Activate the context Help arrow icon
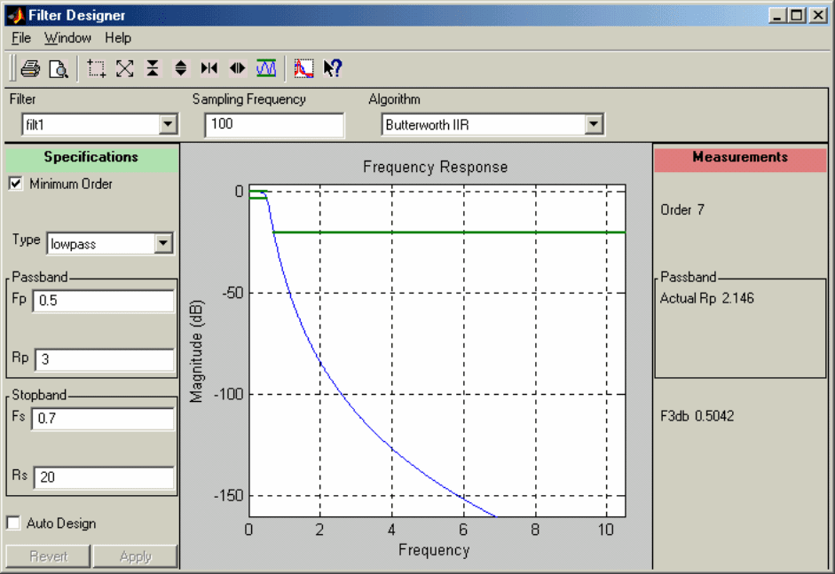This screenshot has height=574, width=835. (x=333, y=68)
